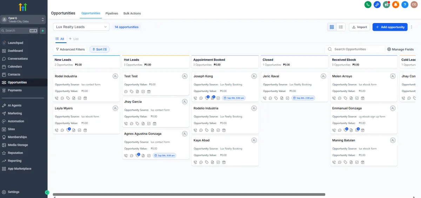Image resolution: width=421 pixels, height=198 pixels.
Task: Open Manage Fields
Action: coord(400,49)
